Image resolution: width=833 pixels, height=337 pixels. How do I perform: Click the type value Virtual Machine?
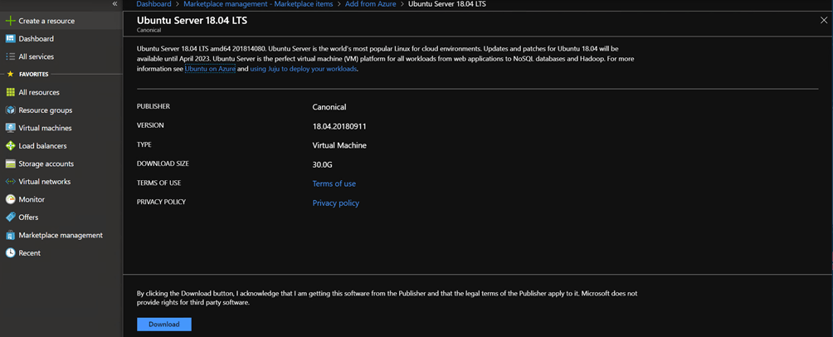click(x=339, y=145)
